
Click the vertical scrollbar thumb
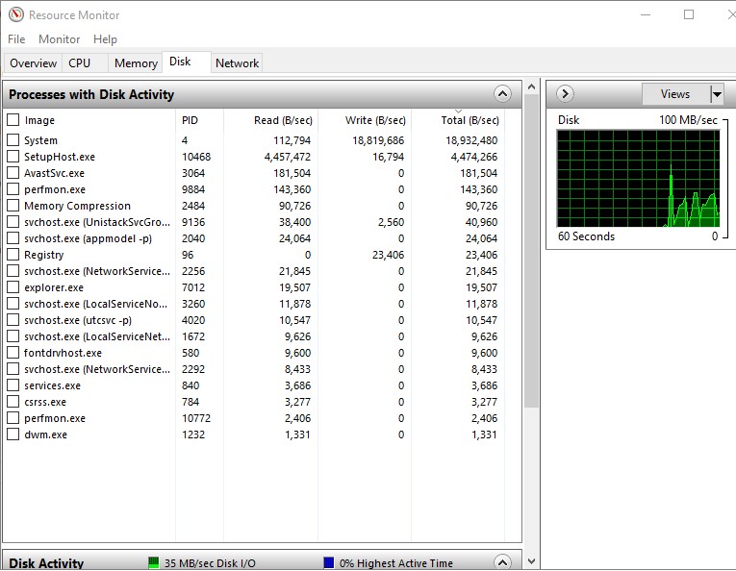click(x=531, y=251)
